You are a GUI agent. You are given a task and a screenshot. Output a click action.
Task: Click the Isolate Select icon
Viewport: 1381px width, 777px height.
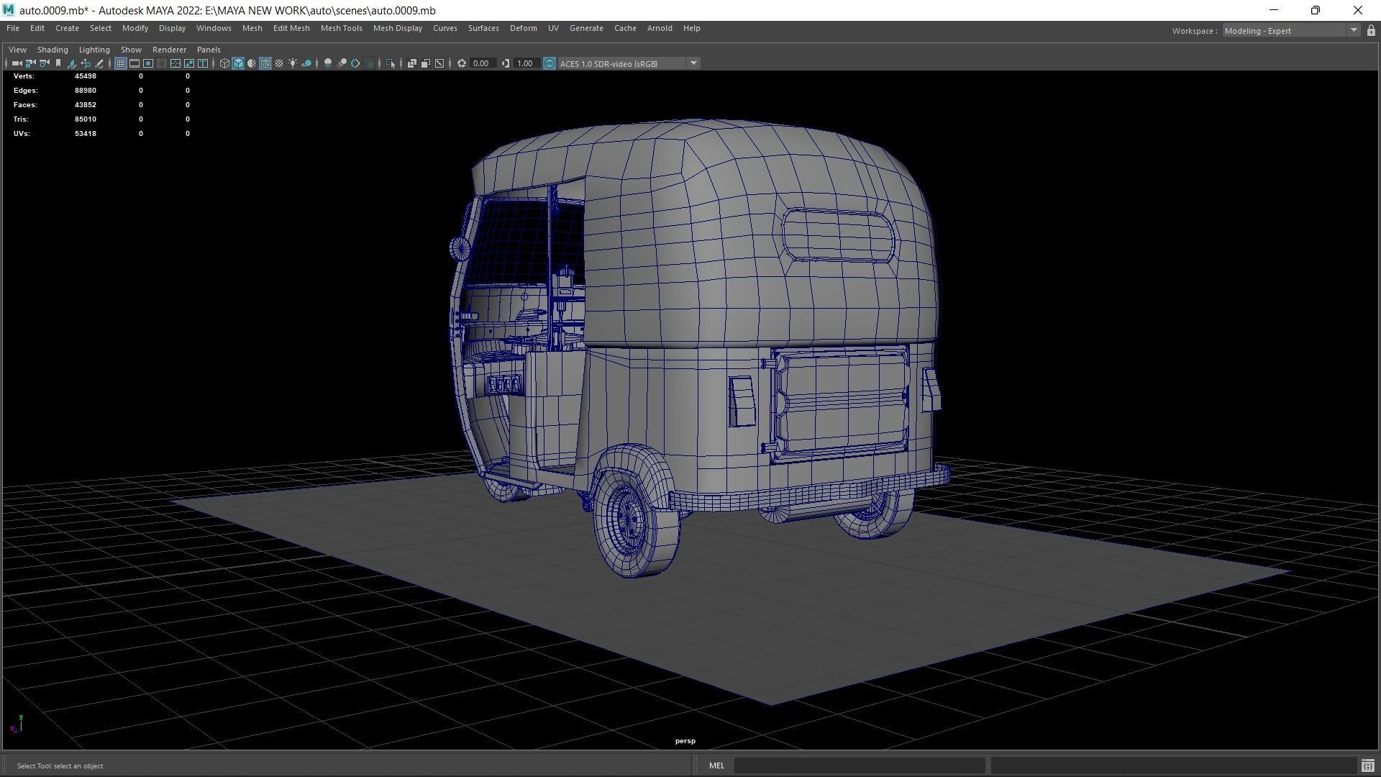391,63
